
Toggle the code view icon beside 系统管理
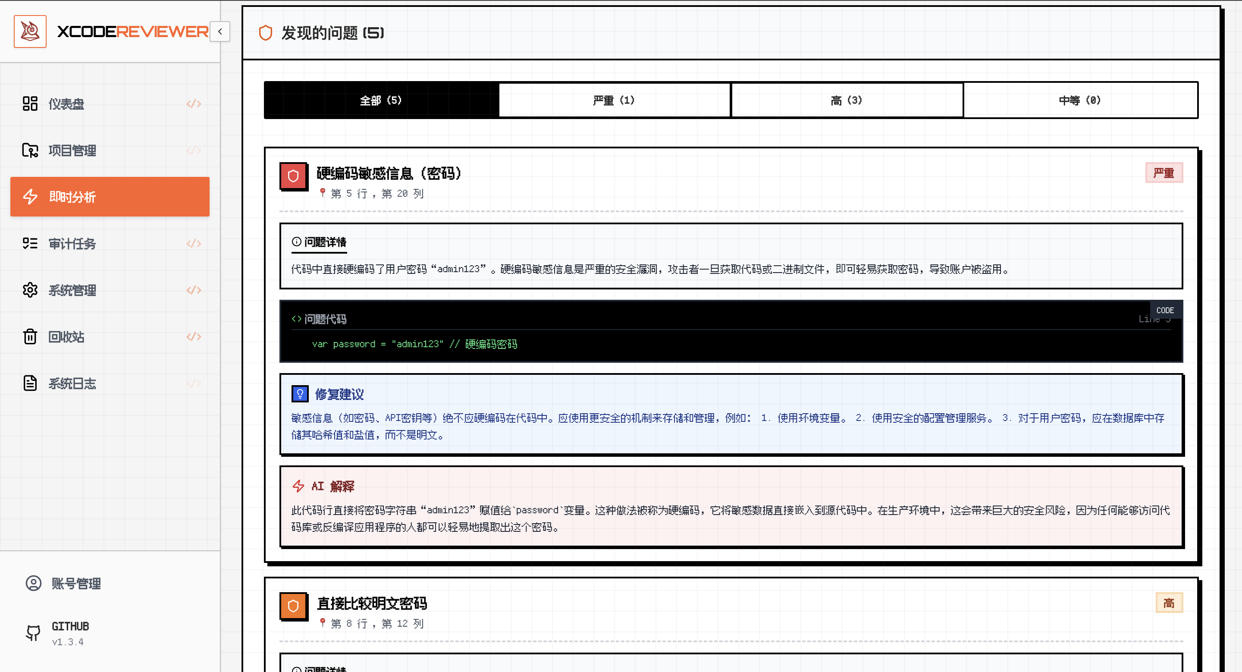tap(194, 290)
